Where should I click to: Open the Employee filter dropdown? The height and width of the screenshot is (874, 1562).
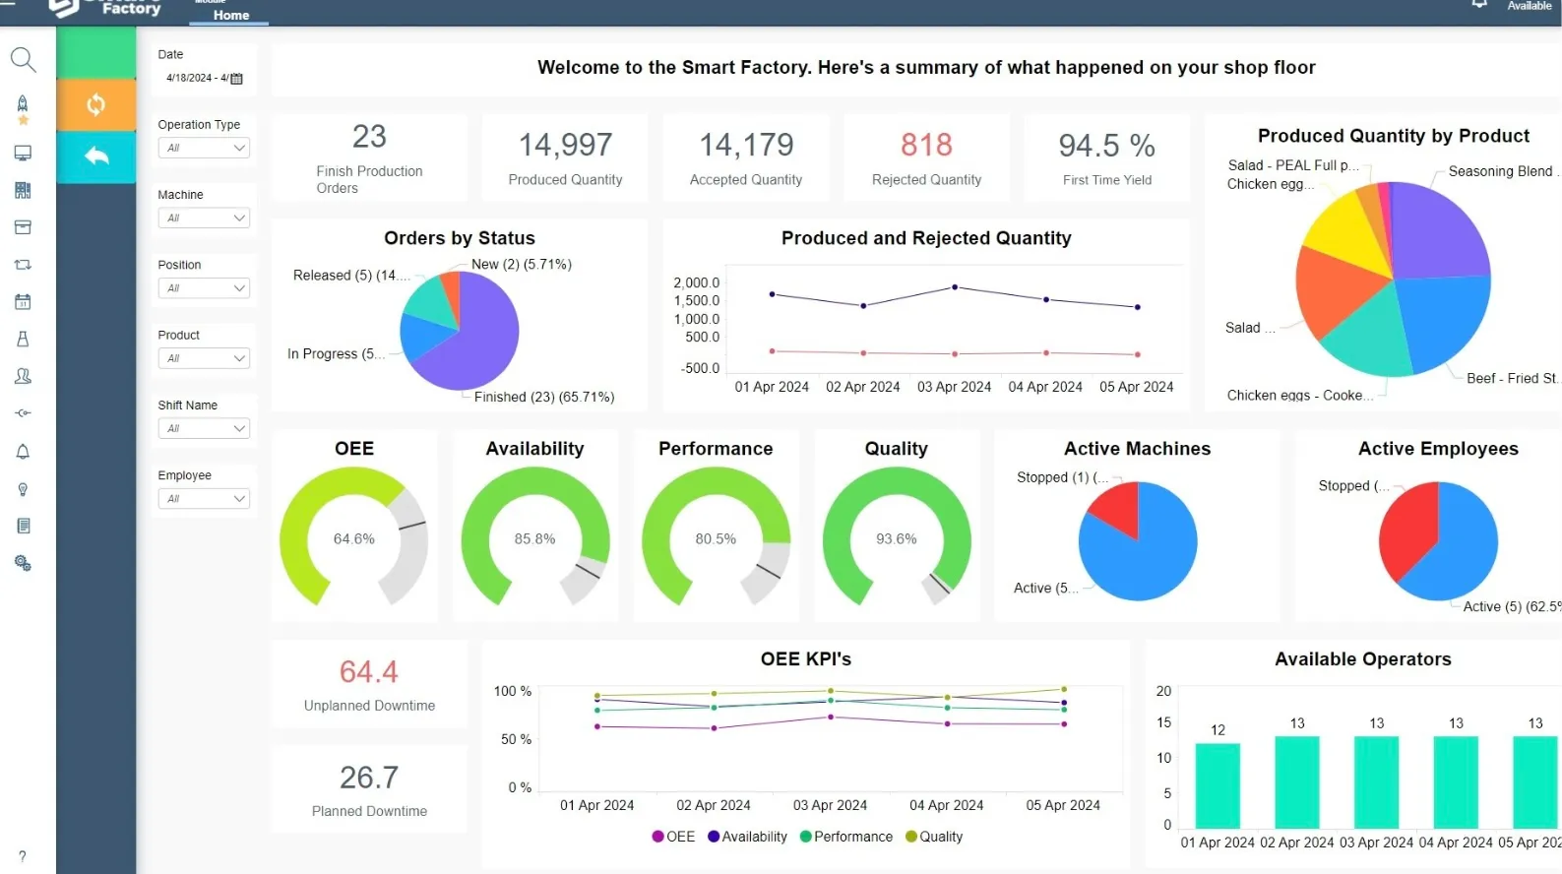(x=204, y=499)
